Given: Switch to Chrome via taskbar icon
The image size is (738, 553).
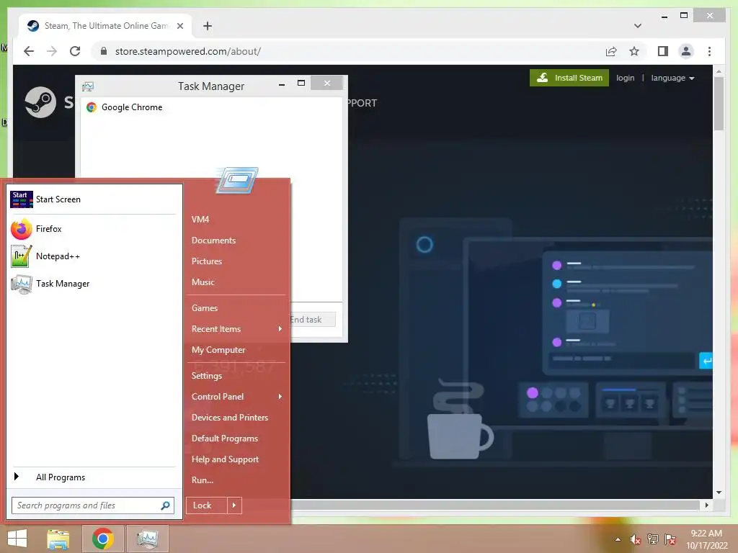Looking at the screenshot, I should [103, 539].
